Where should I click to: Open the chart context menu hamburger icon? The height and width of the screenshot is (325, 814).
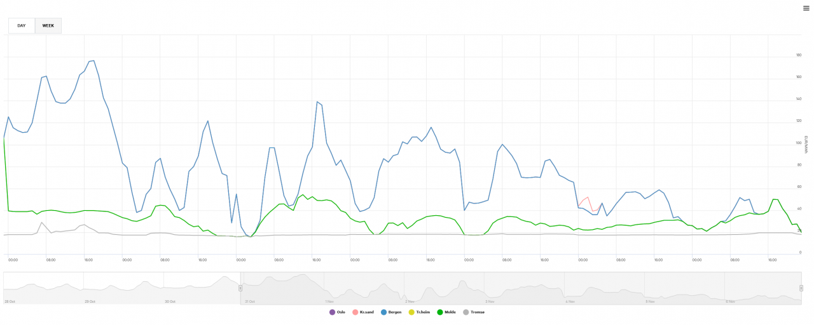(806, 8)
